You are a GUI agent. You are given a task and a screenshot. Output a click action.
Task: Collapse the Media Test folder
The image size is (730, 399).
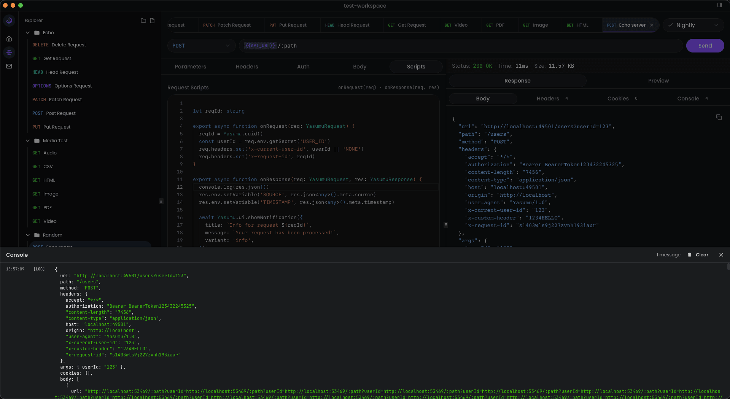click(x=27, y=140)
